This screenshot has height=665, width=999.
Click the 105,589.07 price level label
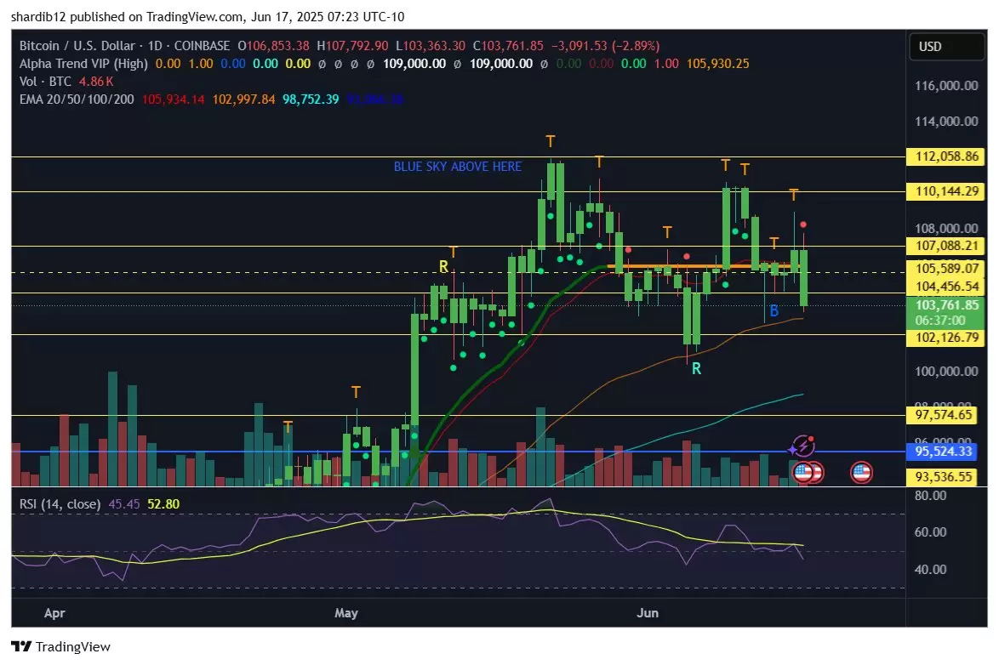[946, 268]
